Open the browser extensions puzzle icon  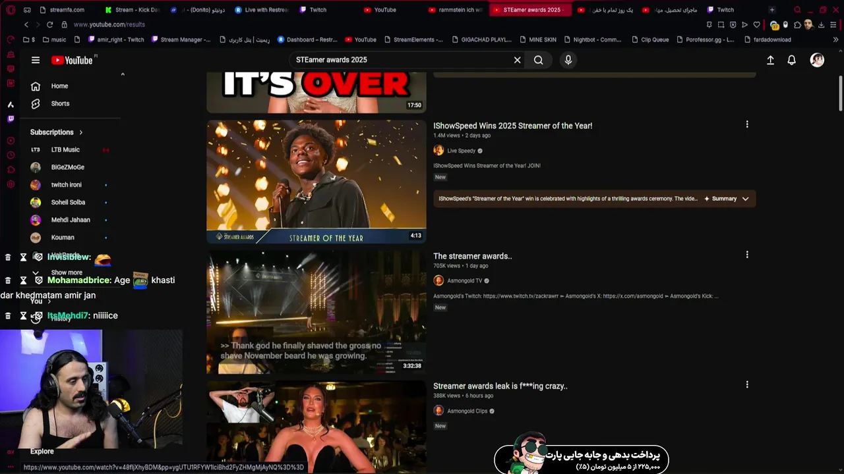point(797,24)
